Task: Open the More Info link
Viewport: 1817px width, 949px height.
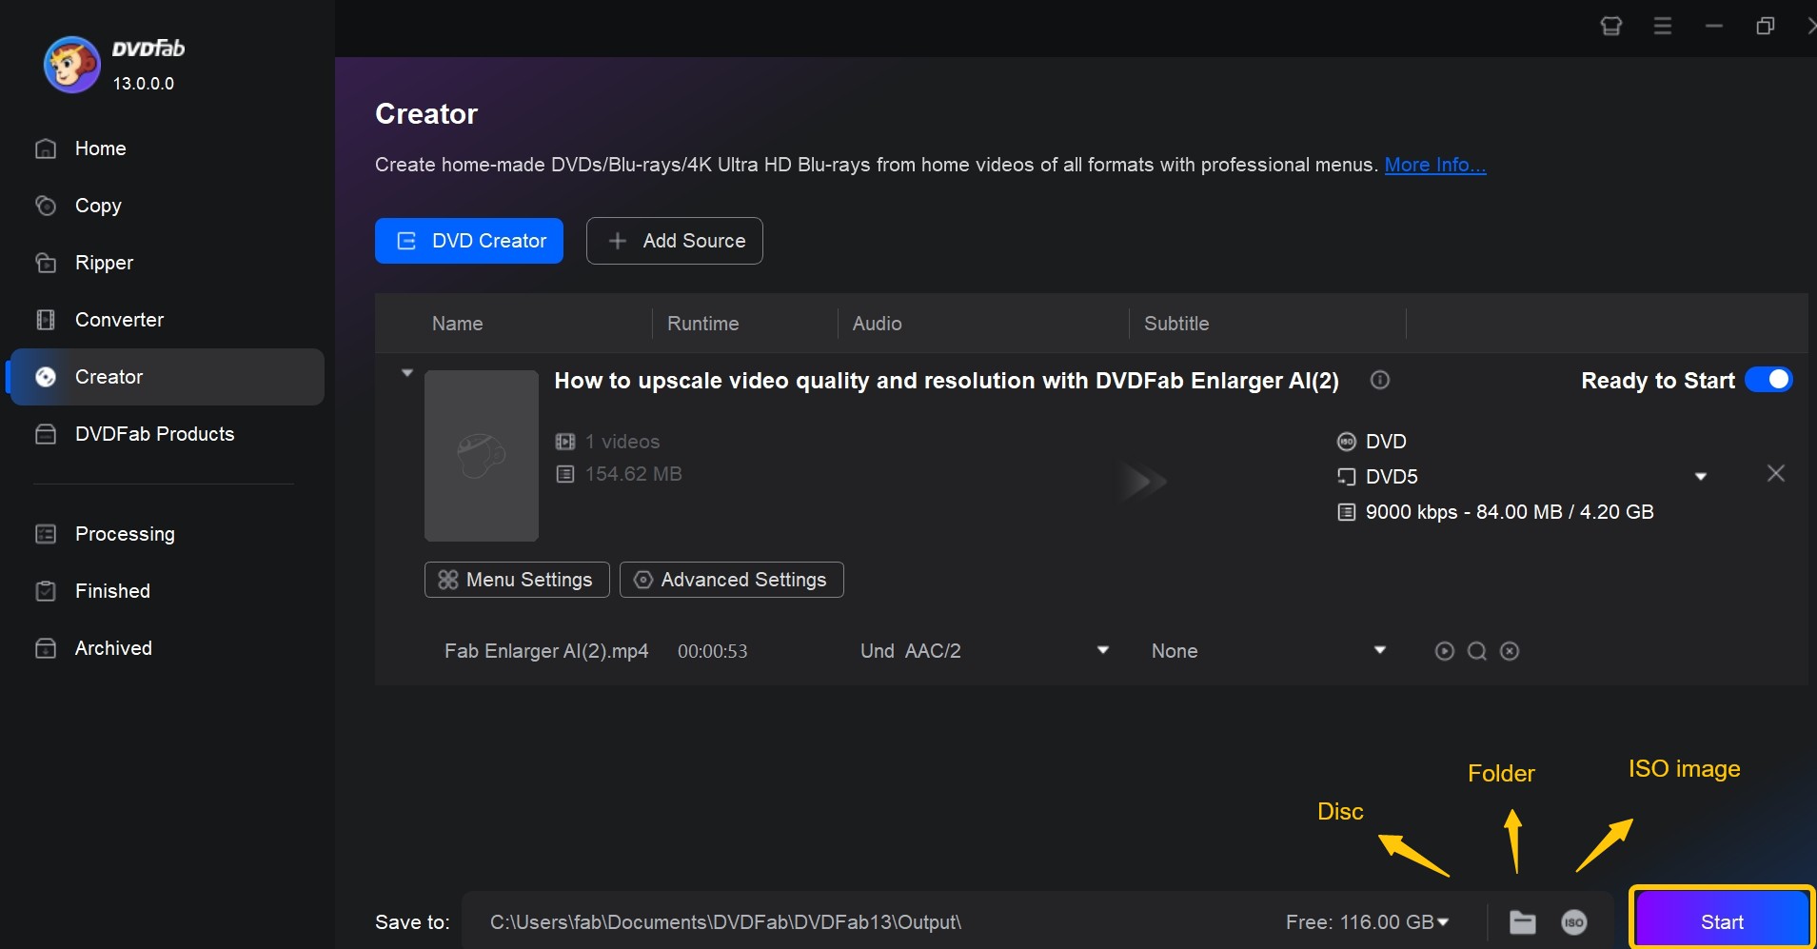Action: click(1434, 165)
